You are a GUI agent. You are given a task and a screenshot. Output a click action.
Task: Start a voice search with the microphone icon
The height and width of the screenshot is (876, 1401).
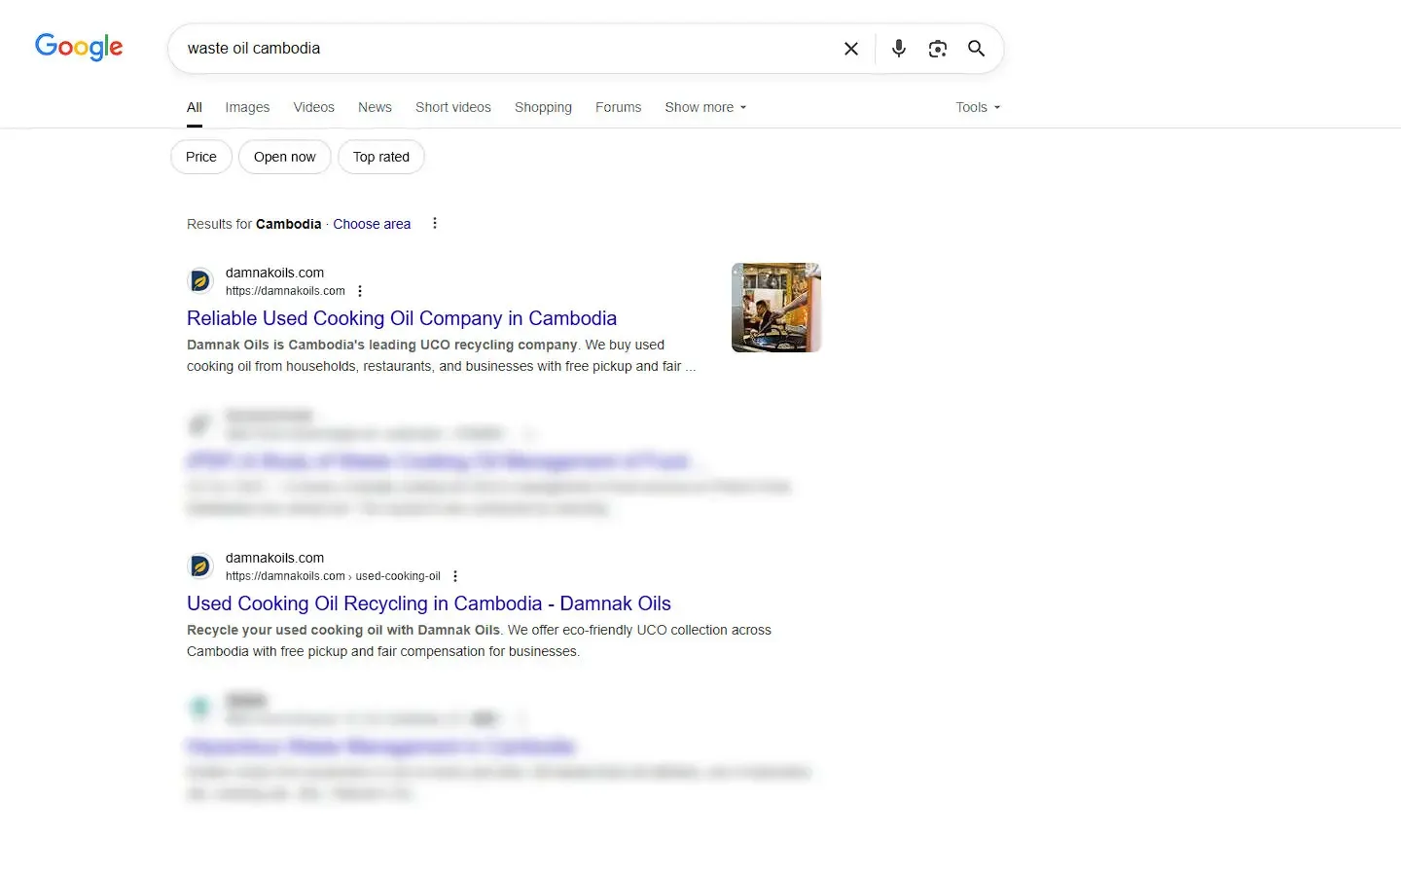tap(898, 48)
